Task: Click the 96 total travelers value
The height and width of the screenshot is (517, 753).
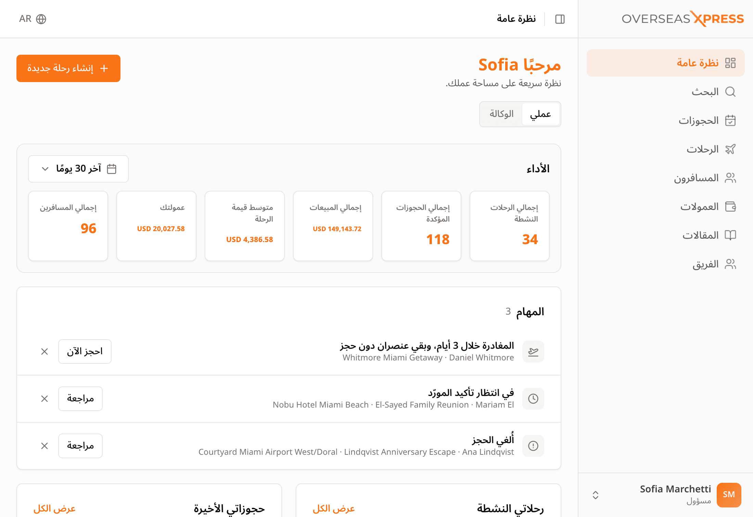Action: click(89, 228)
